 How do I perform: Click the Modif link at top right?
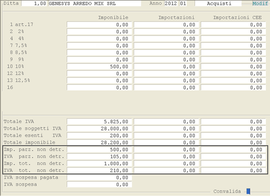260,4
